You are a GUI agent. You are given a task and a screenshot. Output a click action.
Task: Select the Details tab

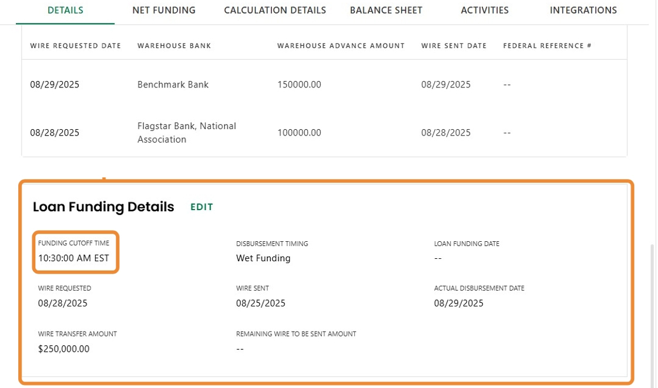tap(65, 10)
